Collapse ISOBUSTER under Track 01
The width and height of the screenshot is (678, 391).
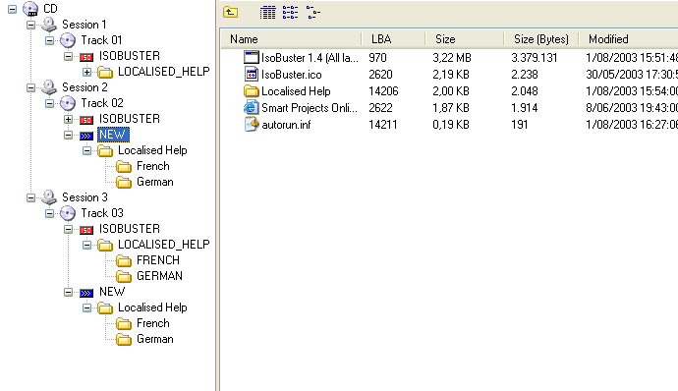(x=69, y=56)
